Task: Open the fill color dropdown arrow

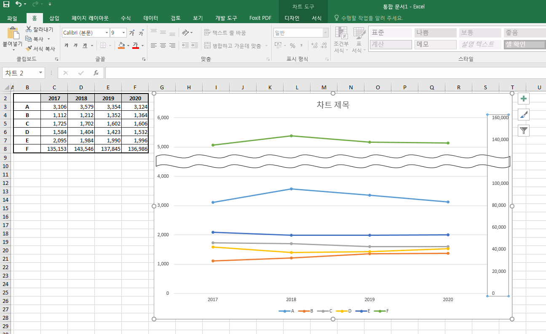Action: click(x=128, y=45)
